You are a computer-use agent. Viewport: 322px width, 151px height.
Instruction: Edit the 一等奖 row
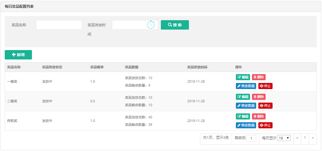(x=243, y=77)
